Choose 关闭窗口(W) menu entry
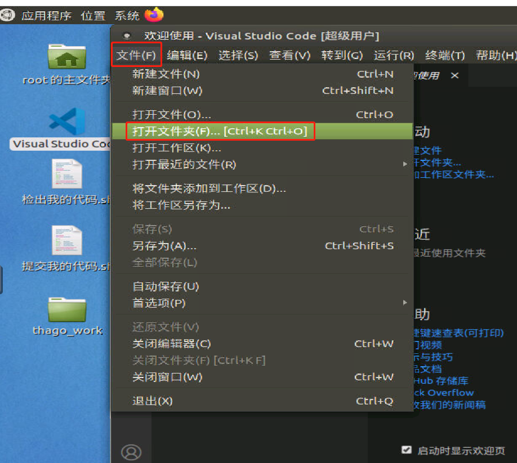 coord(262,377)
